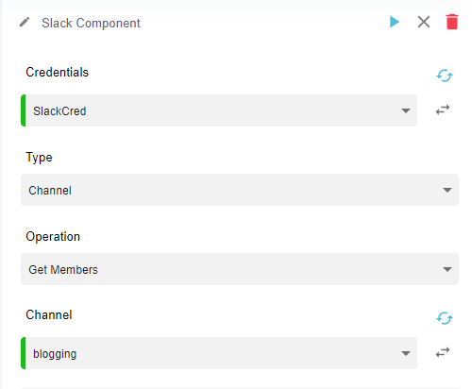The height and width of the screenshot is (389, 472).
Task: Refresh the Channel list
Action: [445, 318]
